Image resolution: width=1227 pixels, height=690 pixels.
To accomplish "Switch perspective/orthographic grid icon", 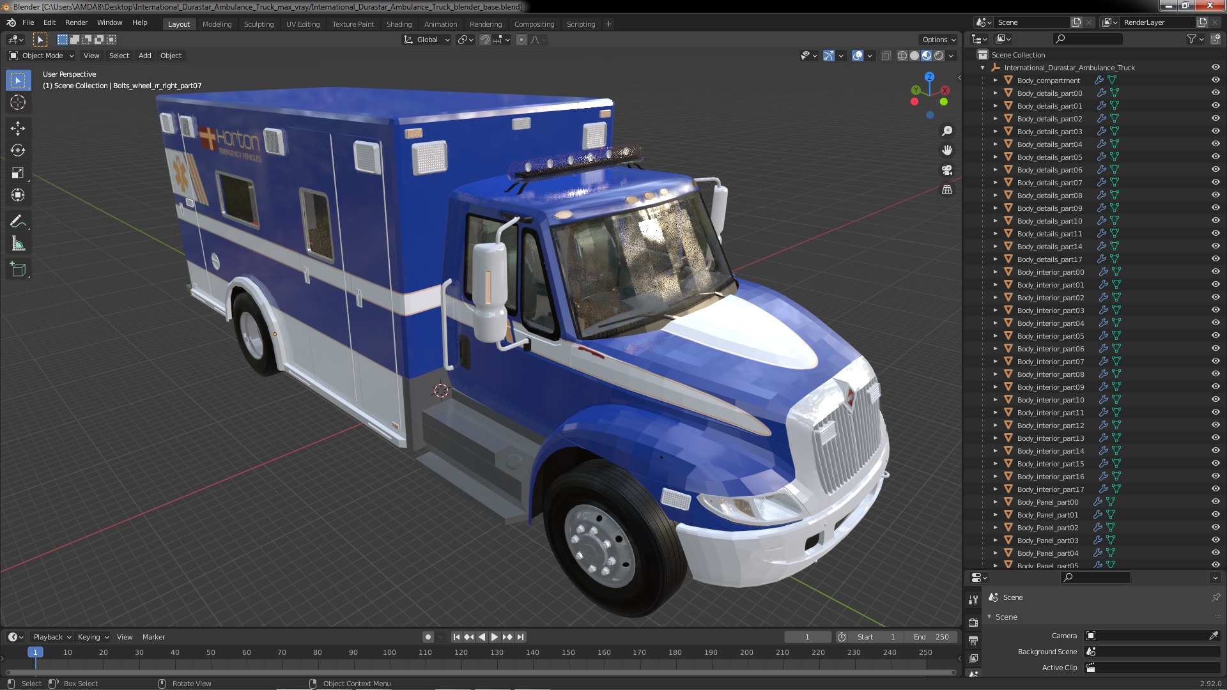I will pos(947,190).
